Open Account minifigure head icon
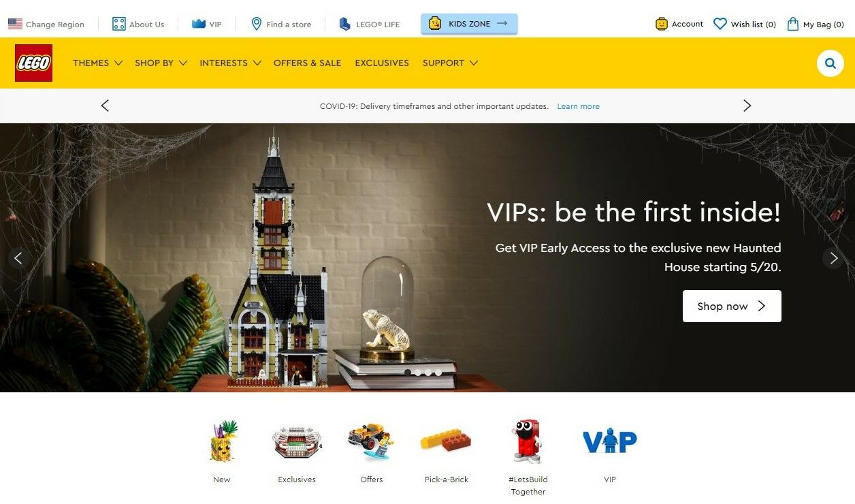855x504 pixels. tap(661, 24)
